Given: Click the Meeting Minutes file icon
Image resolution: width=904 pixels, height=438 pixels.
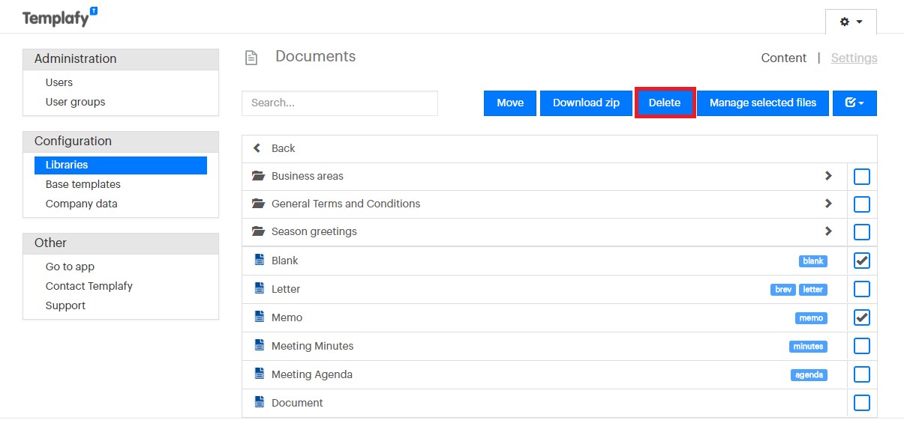Looking at the screenshot, I should click(260, 345).
